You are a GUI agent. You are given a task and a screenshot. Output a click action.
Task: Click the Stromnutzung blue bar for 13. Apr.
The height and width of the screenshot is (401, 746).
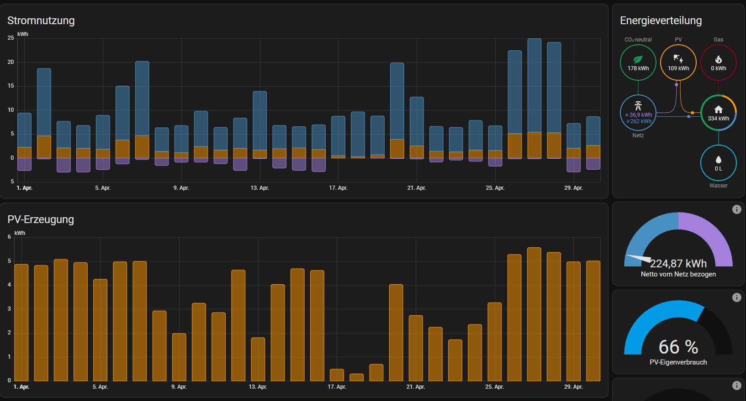260,120
